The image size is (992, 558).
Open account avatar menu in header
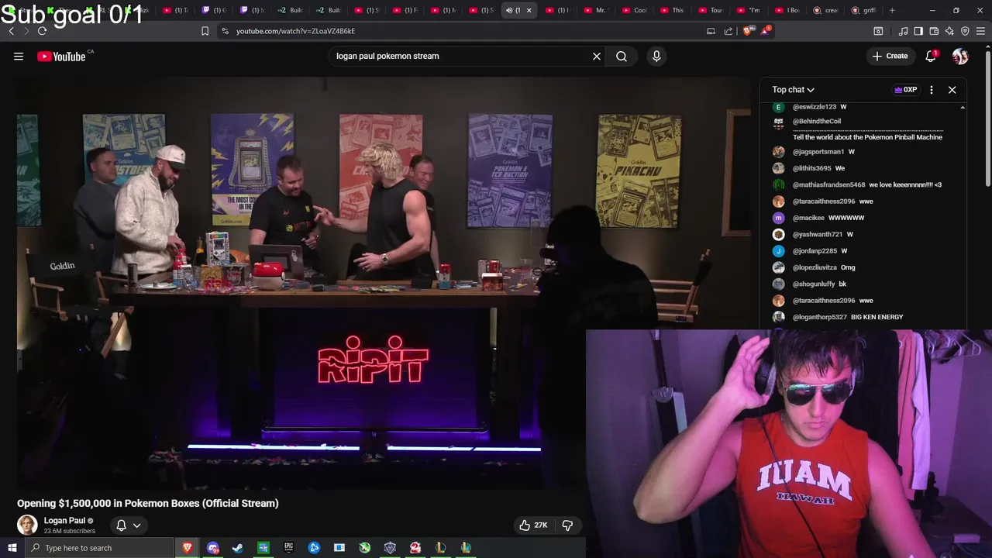point(960,56)
